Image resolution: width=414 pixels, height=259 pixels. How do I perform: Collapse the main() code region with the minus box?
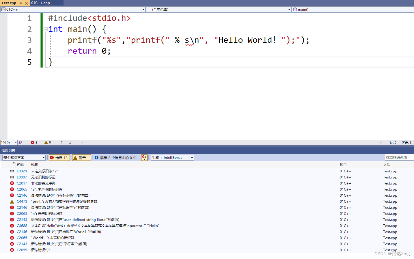click(45, 29)
